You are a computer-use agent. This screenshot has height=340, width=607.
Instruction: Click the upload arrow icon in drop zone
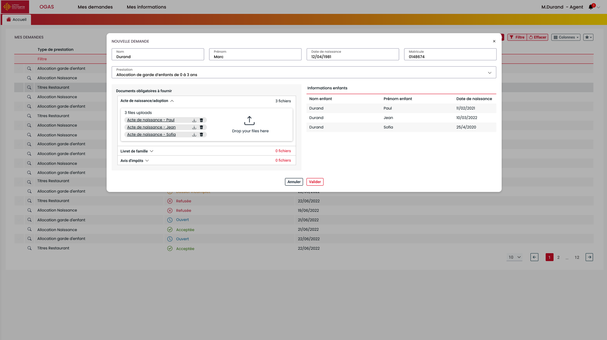[249, 121]
